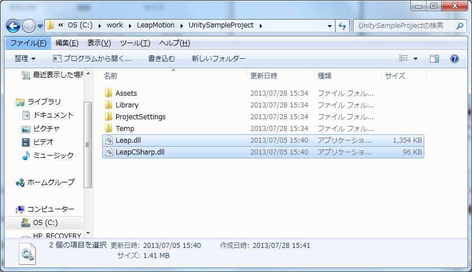Open the address bar history dropdown

(329, 26)
